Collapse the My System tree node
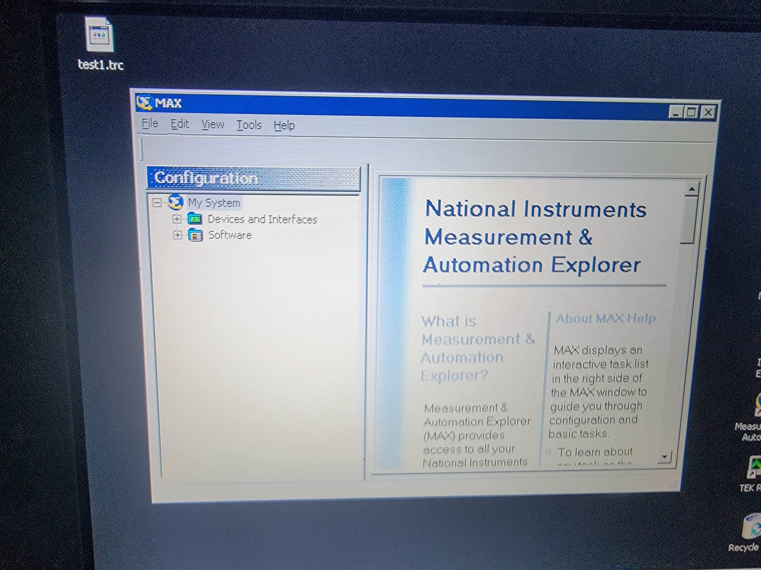761x570 pixels. pos(157,202)
